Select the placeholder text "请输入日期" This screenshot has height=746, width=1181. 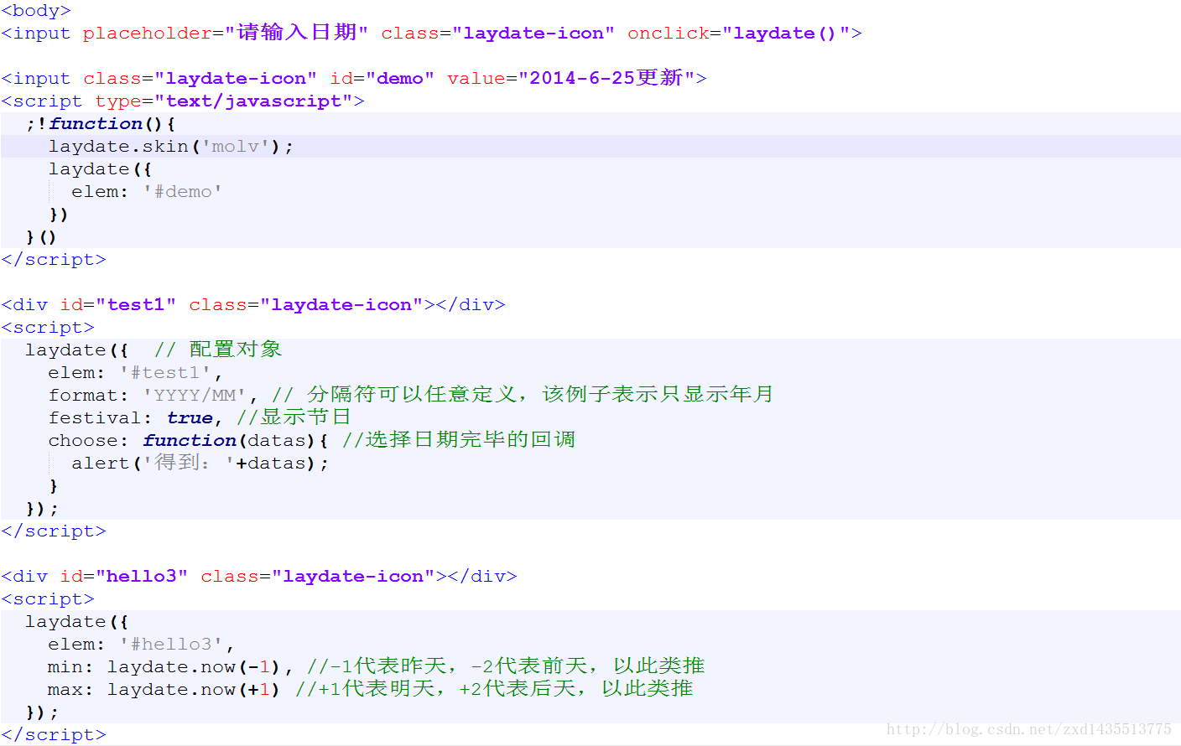297,33
